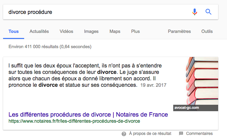The width and height of the screenshot is (227, 140).
Task: Click the avocat-gc.com image source label
Action: click(186, 108)
